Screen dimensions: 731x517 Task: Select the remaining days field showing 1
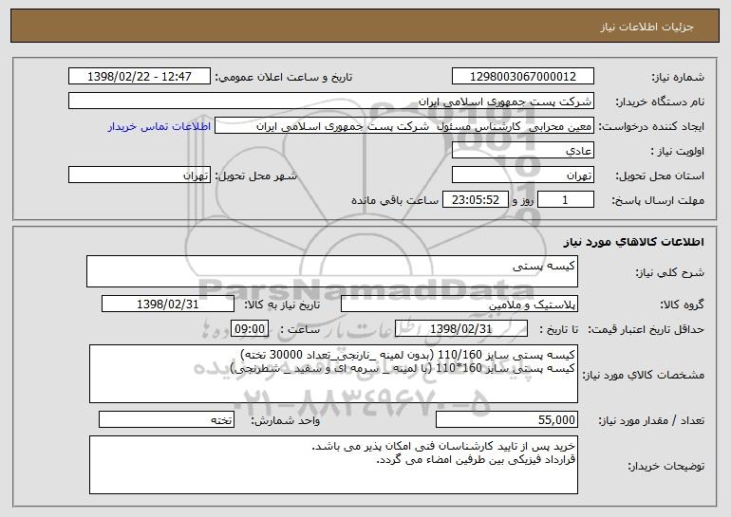pyautogui.click(x=566, y=200)
